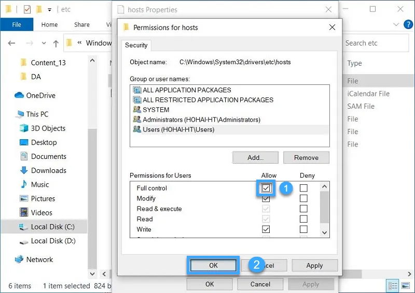Check Deny for Read

click(x=303, y=219)
